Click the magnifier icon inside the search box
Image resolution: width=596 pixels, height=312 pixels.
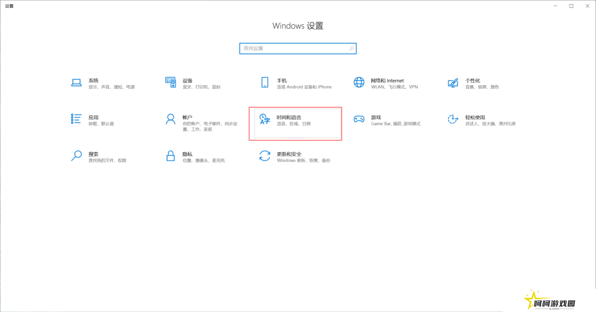352,48
